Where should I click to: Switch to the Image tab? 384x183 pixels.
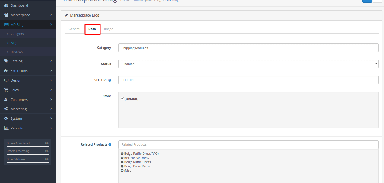[109, 29]
